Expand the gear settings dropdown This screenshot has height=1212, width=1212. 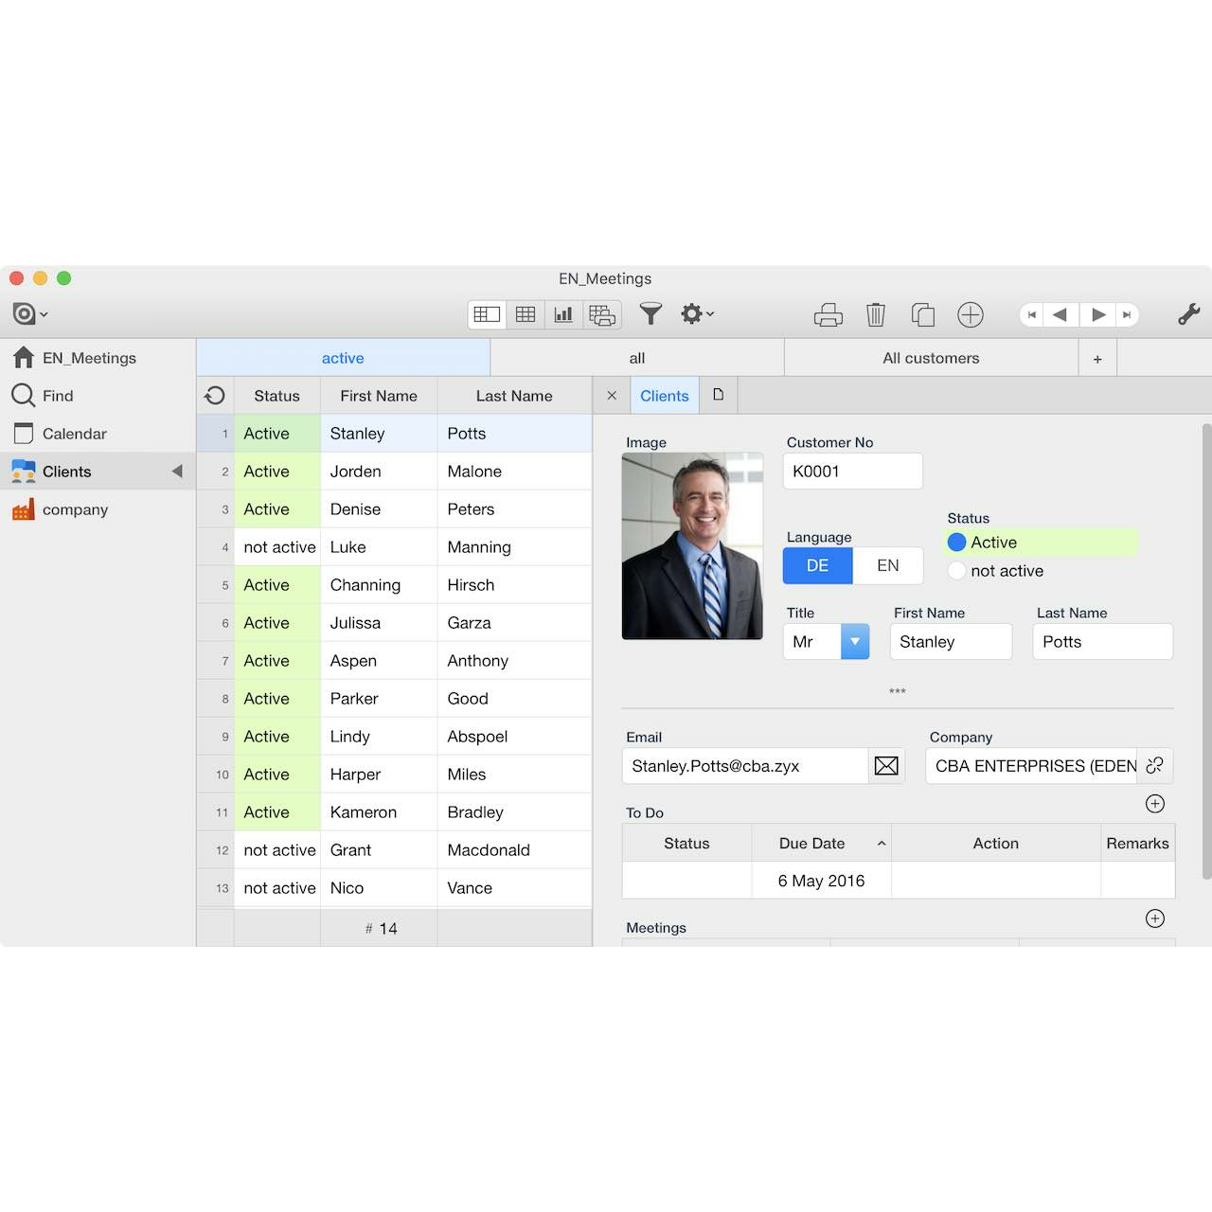pyautogui.click(x=697, y=314)
